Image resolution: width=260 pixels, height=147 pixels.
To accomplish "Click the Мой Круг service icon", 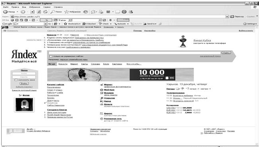I will (x=102, y=90).
